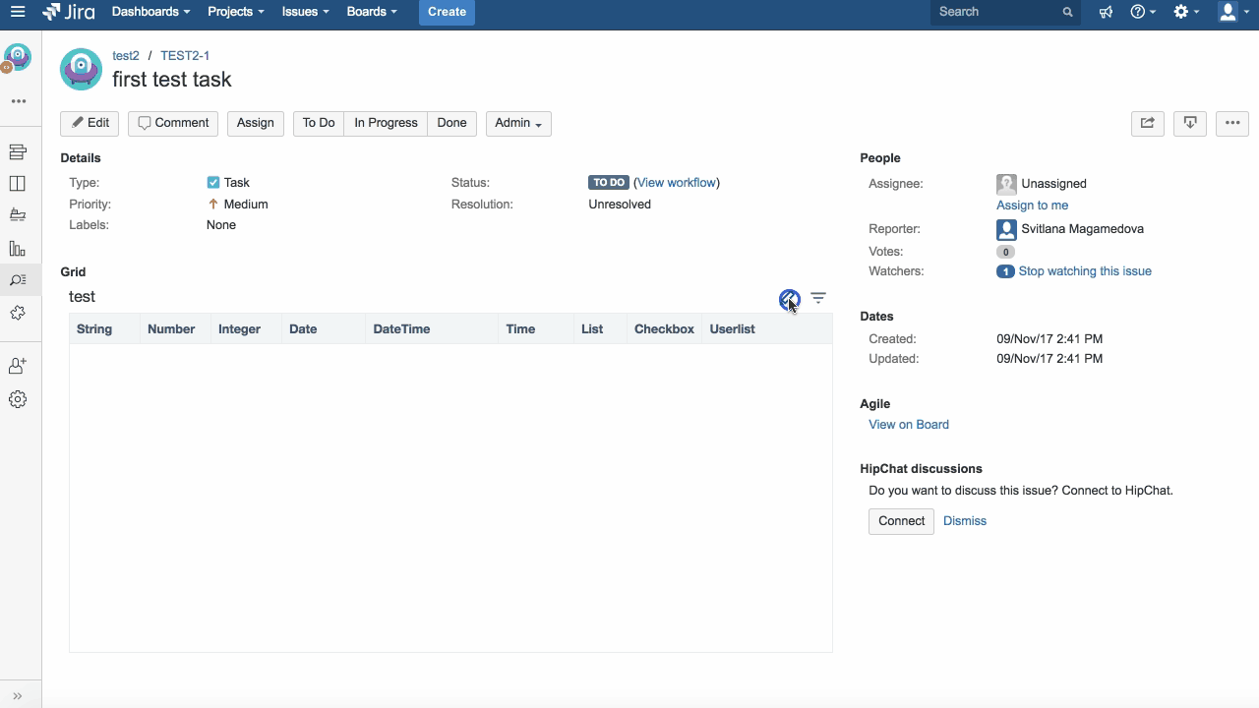Toggle the hamburger sidebar menu
Screen dimensions: 1259x708
[x=18, y=12]
